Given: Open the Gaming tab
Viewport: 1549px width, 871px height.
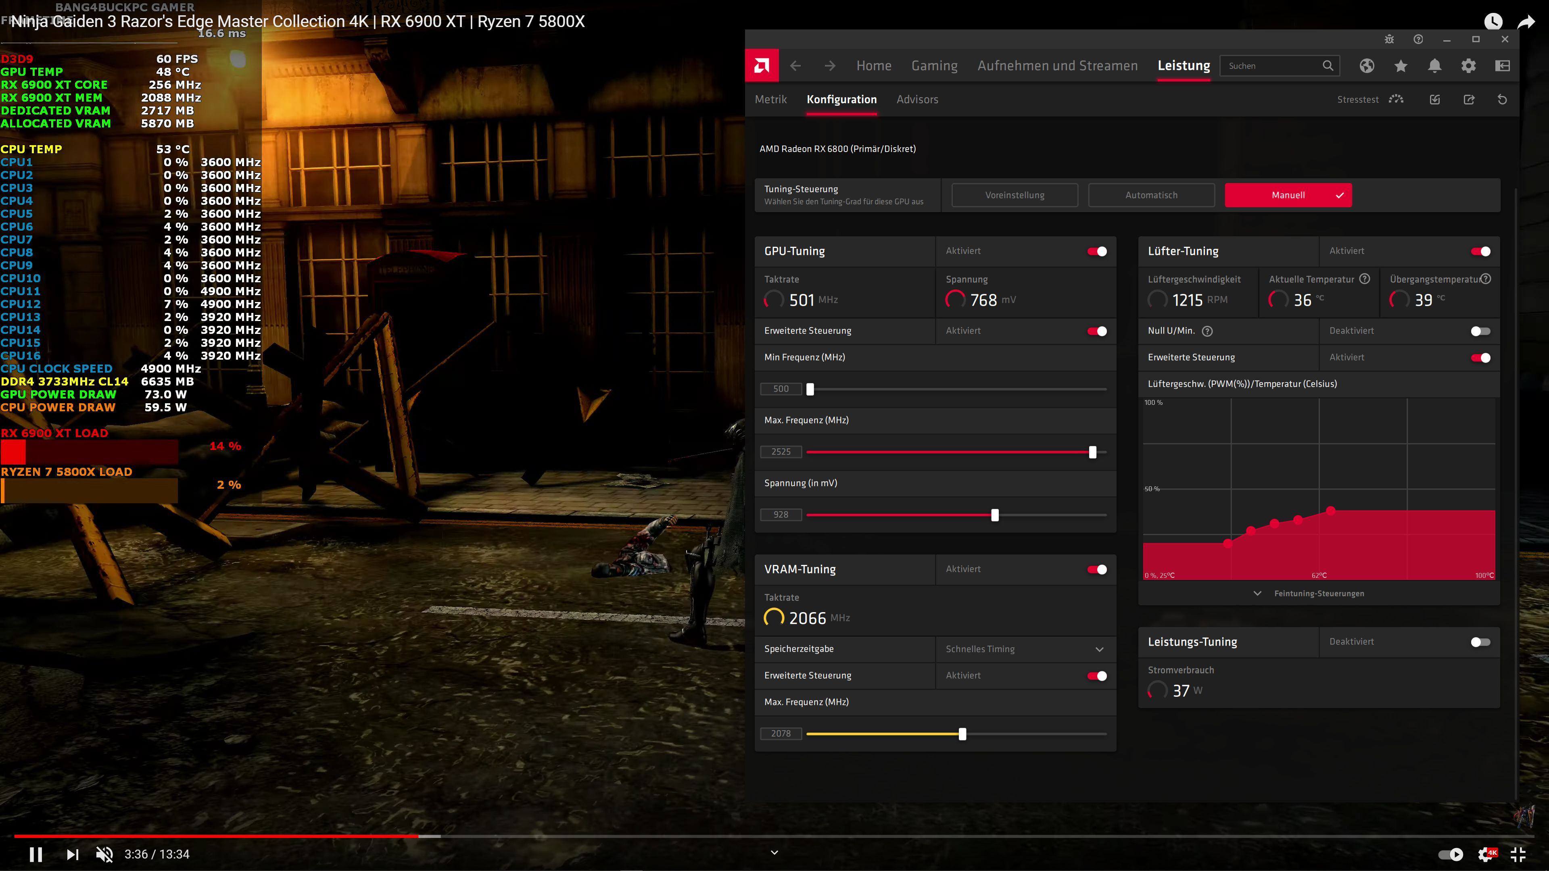Looking at the screenshot, I should point(935,65).
